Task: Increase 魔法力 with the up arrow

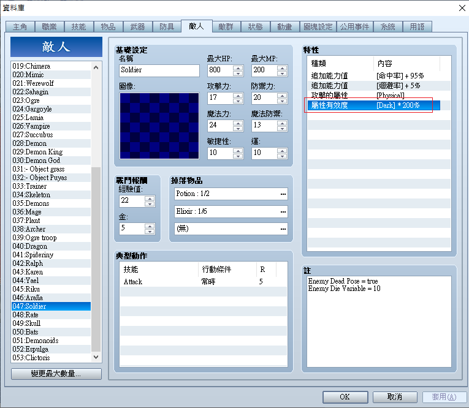Action: [238, 123]
